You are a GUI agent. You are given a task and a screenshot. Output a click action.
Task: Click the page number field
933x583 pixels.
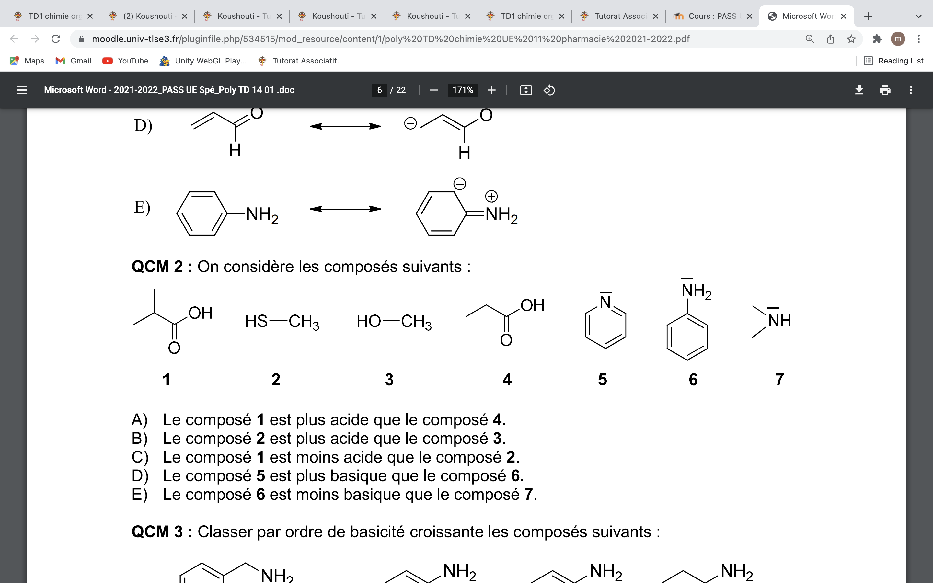[379, 90]
